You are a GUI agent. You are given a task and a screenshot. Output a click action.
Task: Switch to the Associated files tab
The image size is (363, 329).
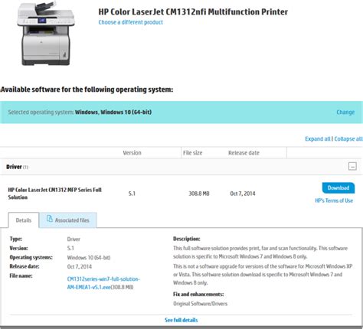tap(68, 220)
